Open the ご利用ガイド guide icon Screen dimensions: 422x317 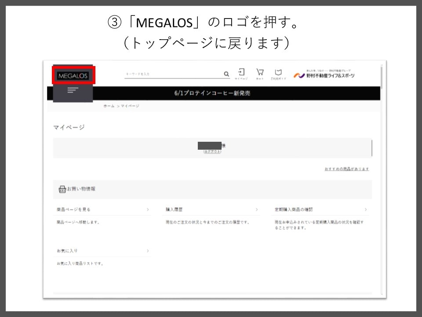(278, 73)
